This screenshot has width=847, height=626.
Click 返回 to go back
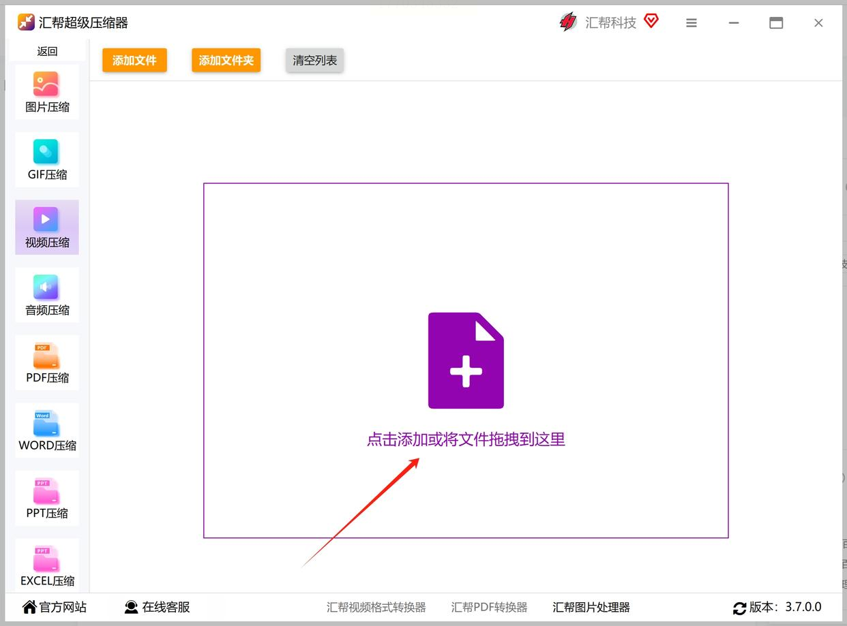(47, 51)
